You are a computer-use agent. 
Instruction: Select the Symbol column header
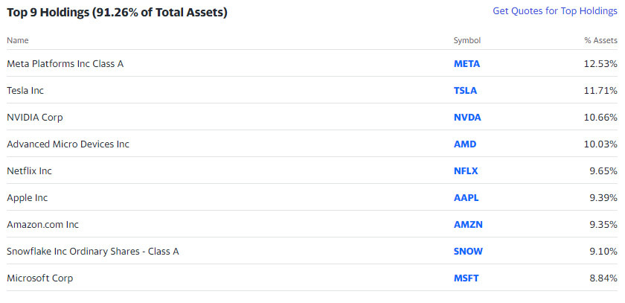[x=467, y=40]
